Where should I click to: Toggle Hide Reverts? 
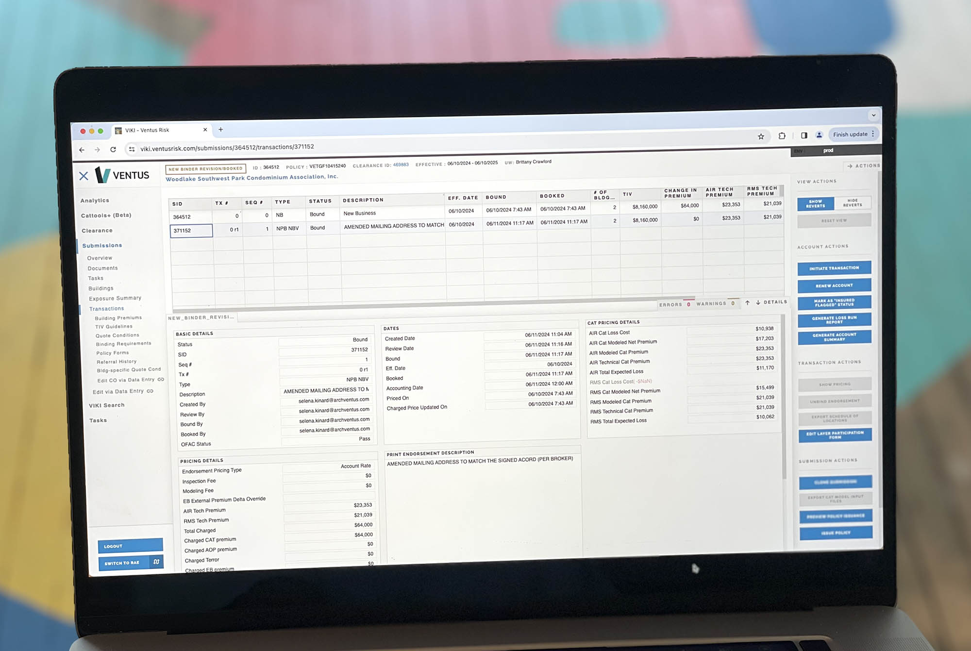(853, 202)
